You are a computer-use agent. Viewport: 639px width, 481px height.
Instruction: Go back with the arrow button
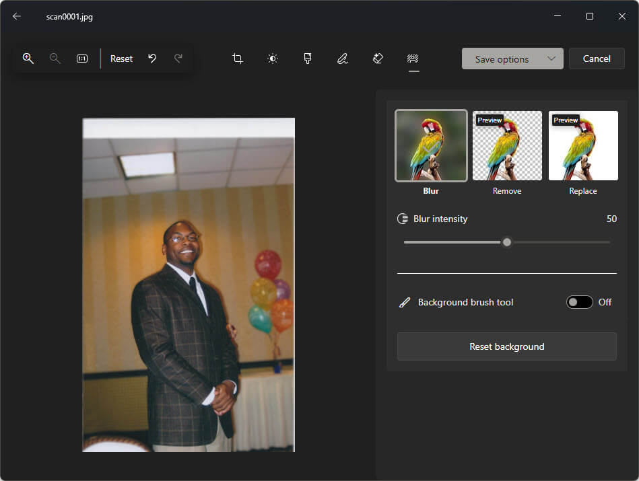click(x=17, y=16)
